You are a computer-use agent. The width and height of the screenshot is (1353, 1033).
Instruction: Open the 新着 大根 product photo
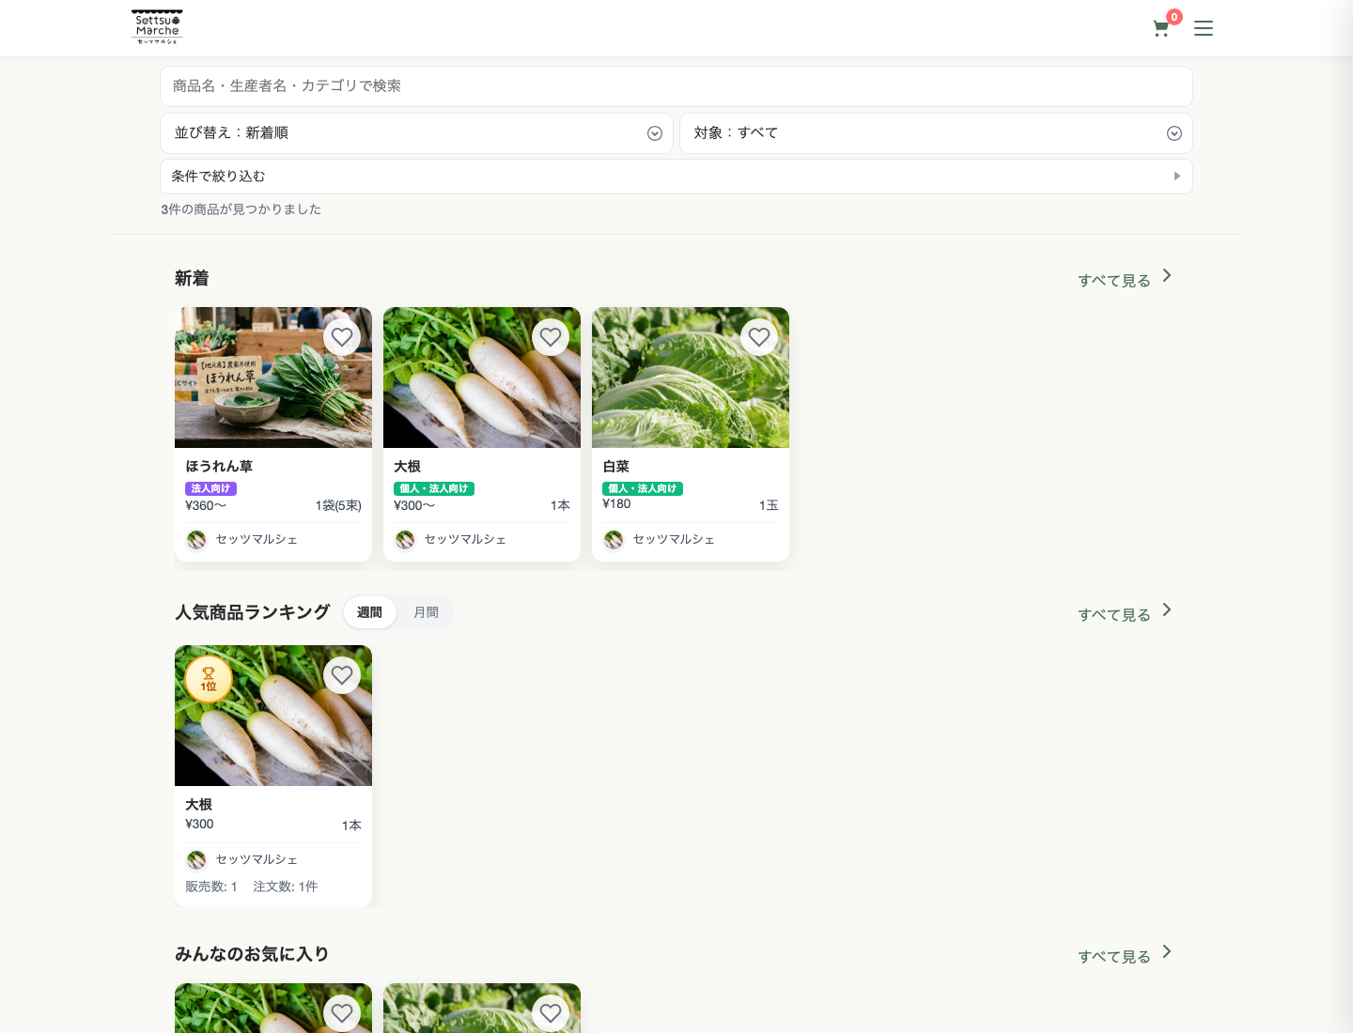pos(482,378)
